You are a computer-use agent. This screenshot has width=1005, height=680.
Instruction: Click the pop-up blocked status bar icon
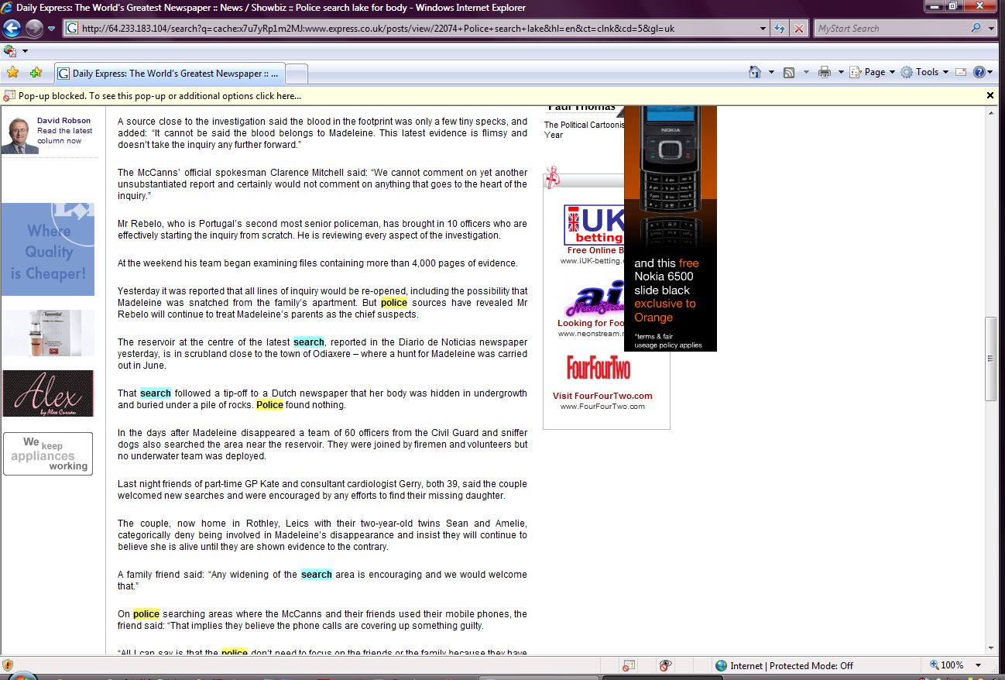point(629,665)
